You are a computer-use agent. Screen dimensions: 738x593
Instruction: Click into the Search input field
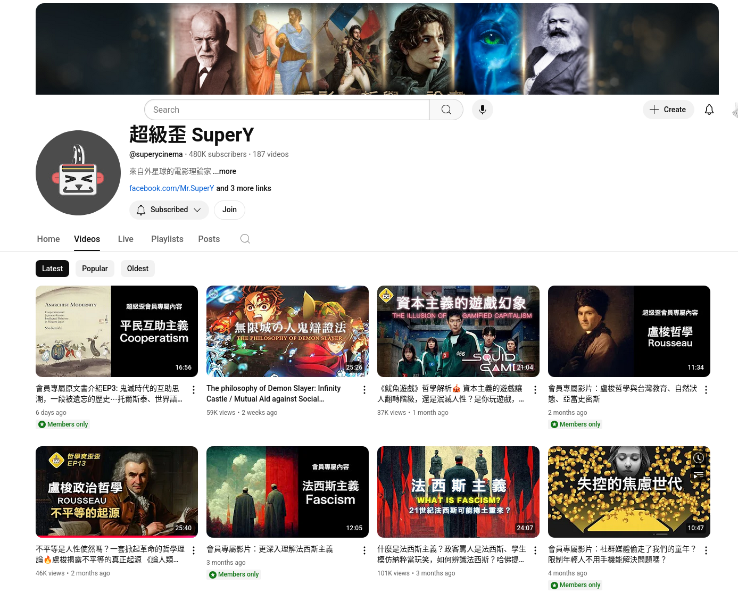287,110
